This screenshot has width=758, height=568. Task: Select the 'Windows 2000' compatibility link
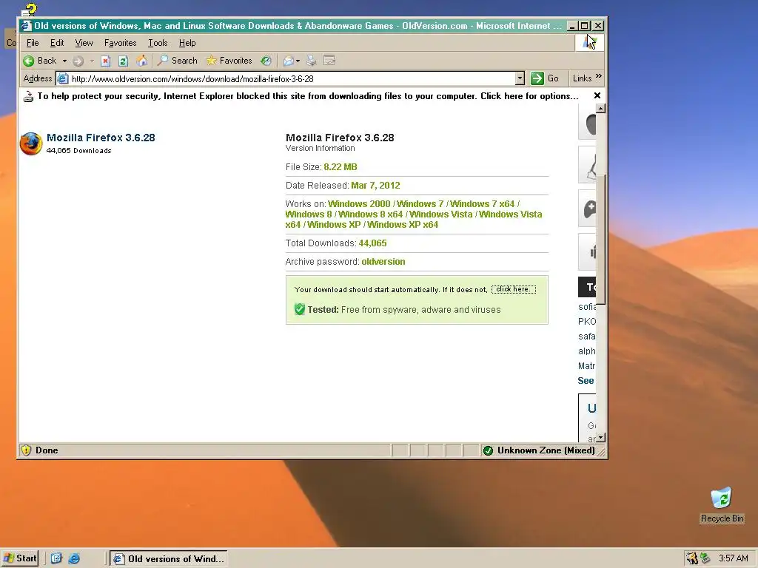pos(359,204)
